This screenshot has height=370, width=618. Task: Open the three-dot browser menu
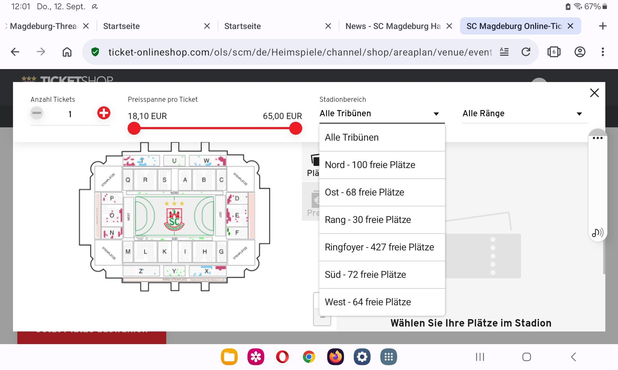pyautogui.click(x=603, y=52)
